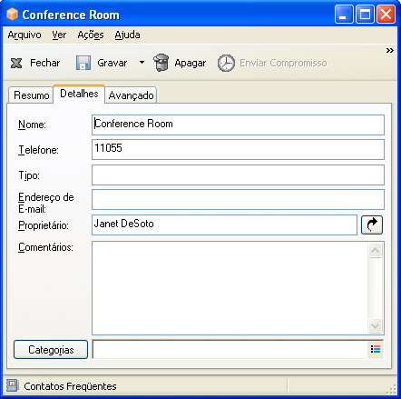Click the Gravar toolbar label
Image resolution: width=401 pixels, height=399 pixels.
click(112, 63)
